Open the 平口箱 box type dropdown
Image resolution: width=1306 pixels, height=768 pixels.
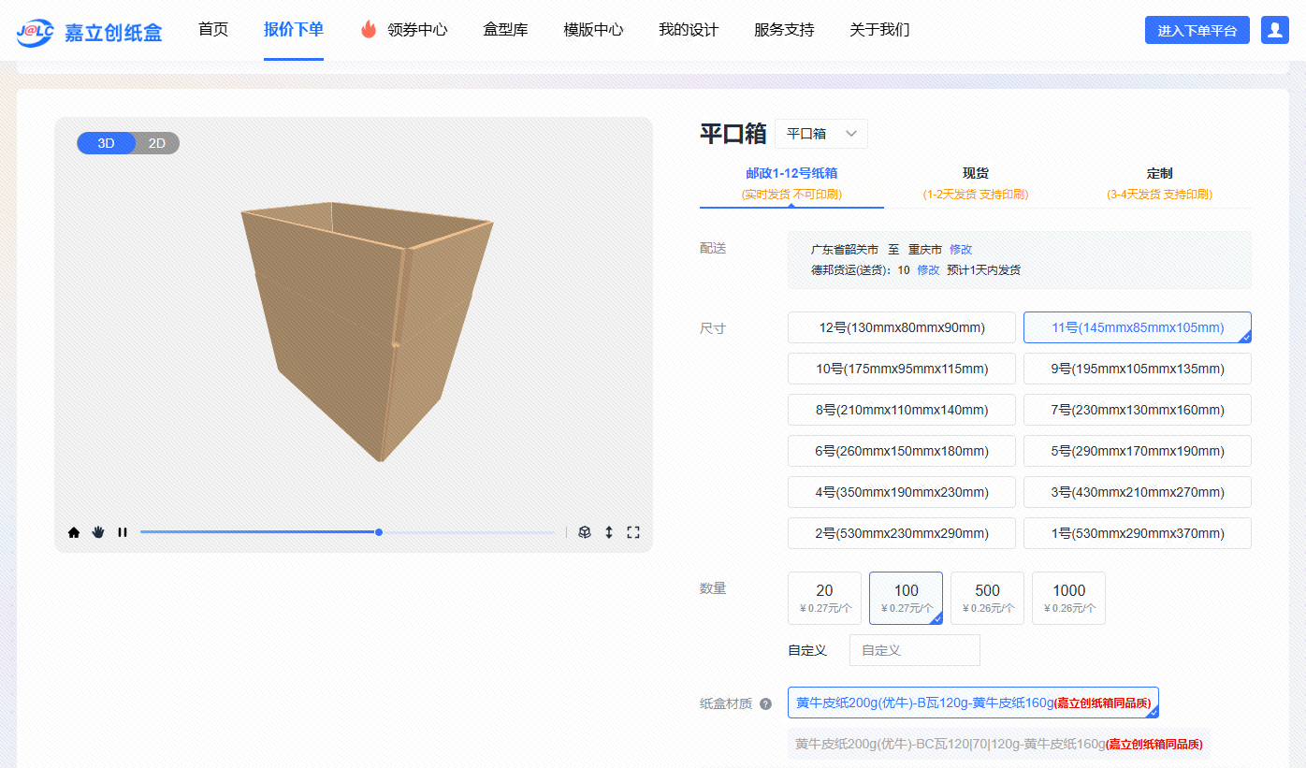coord(820,134)
